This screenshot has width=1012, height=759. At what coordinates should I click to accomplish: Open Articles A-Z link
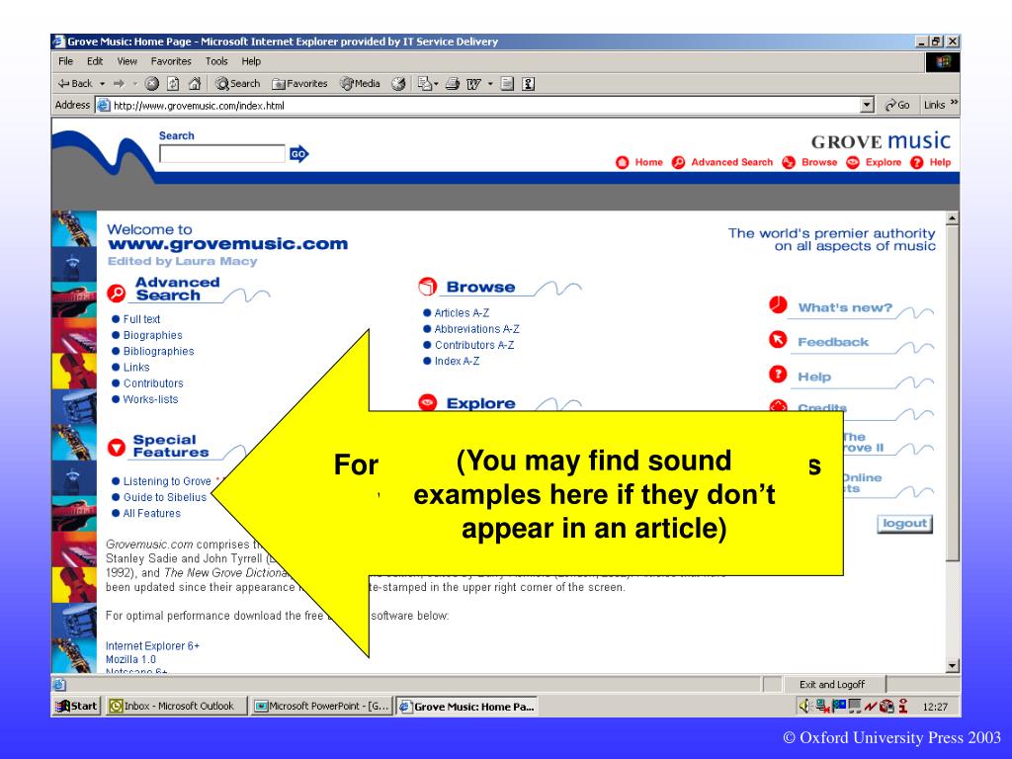point(462,313)
